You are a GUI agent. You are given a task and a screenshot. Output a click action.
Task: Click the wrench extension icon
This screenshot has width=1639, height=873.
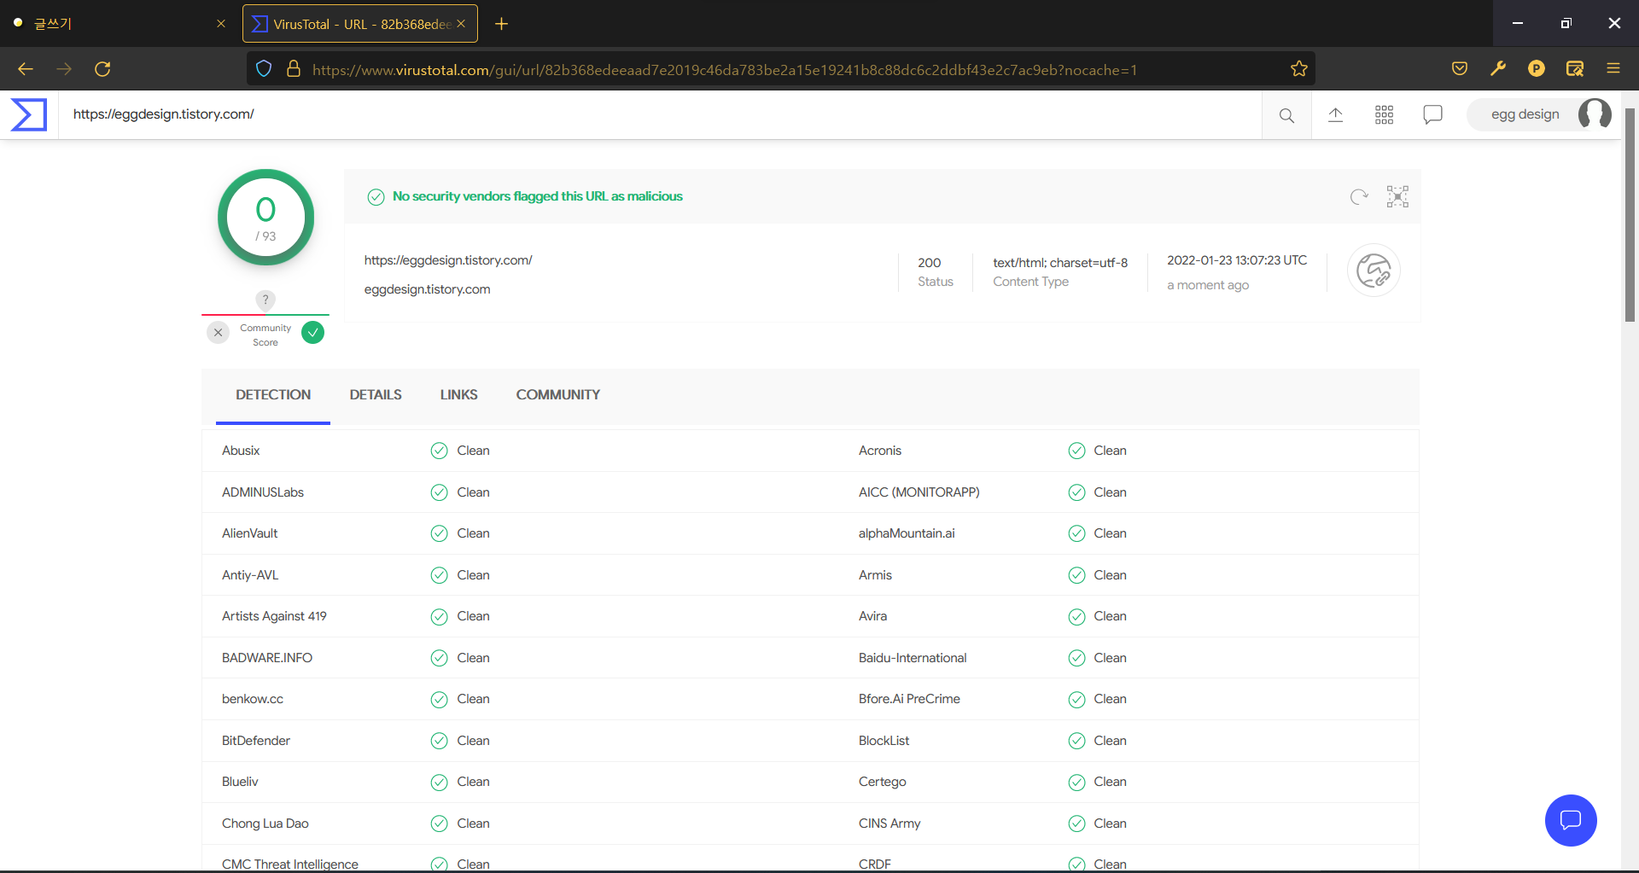coord(1498,69)
